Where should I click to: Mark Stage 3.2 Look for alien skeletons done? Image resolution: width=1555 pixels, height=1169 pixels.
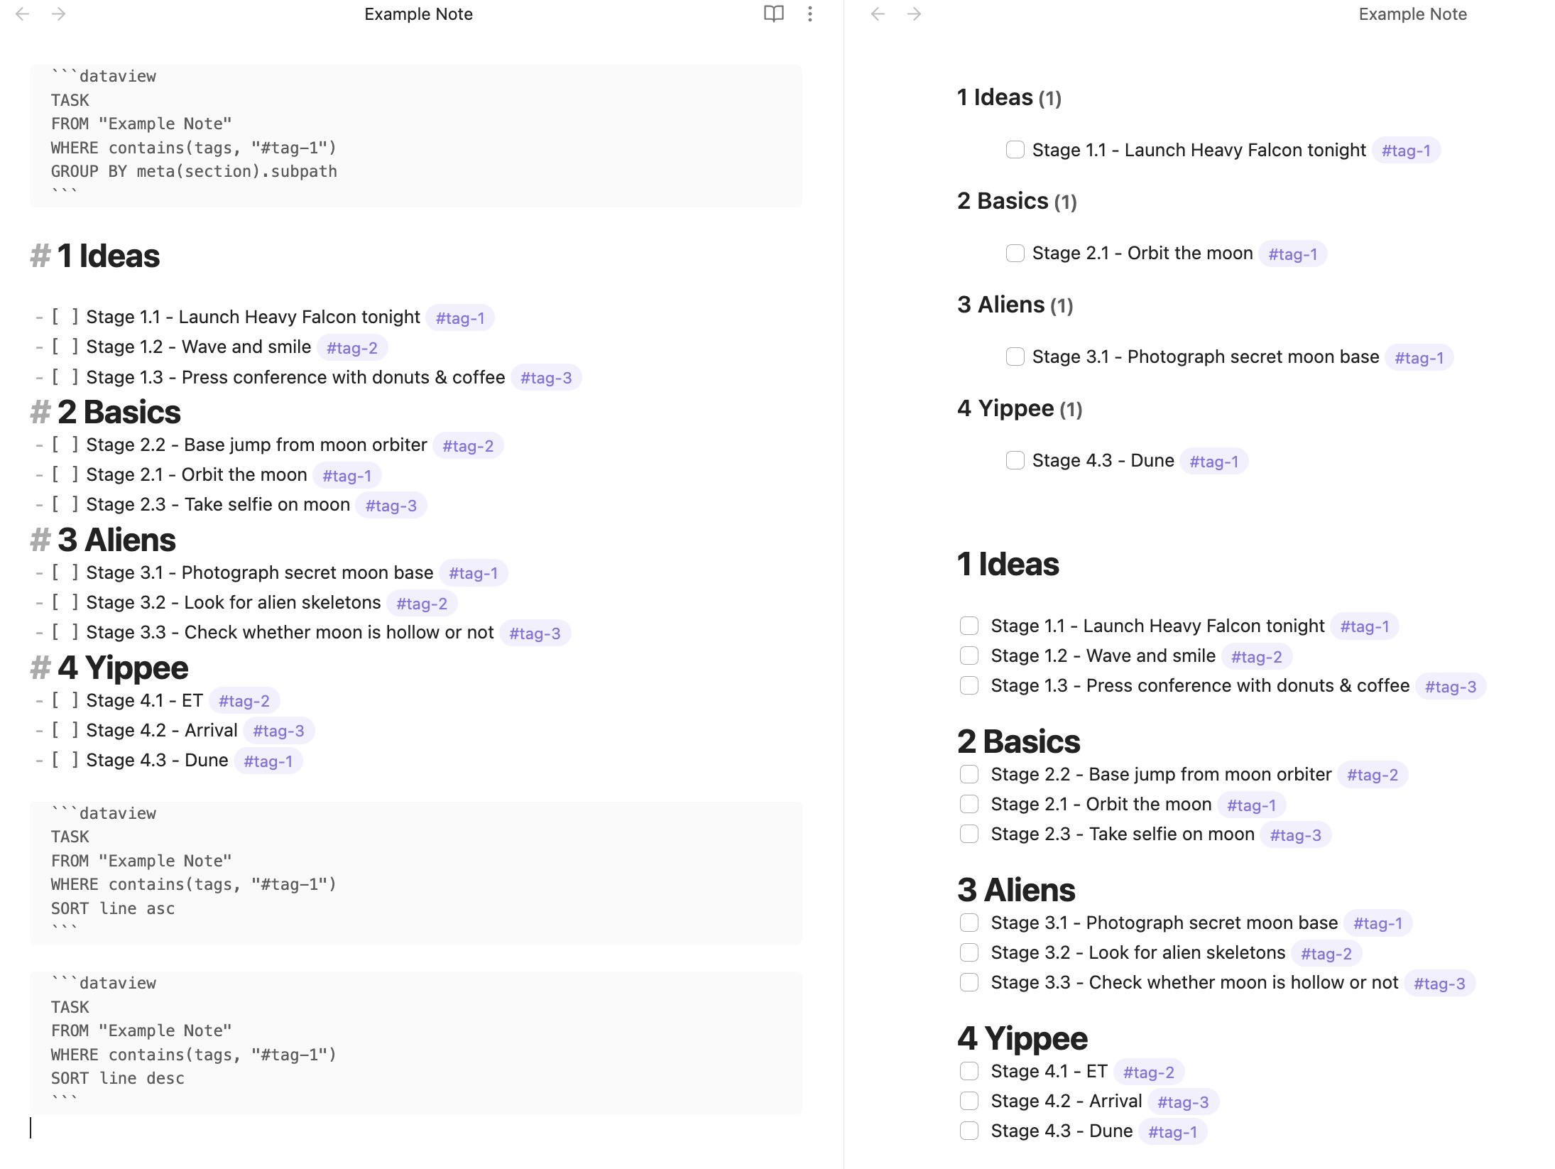click(x=969, y=952)
